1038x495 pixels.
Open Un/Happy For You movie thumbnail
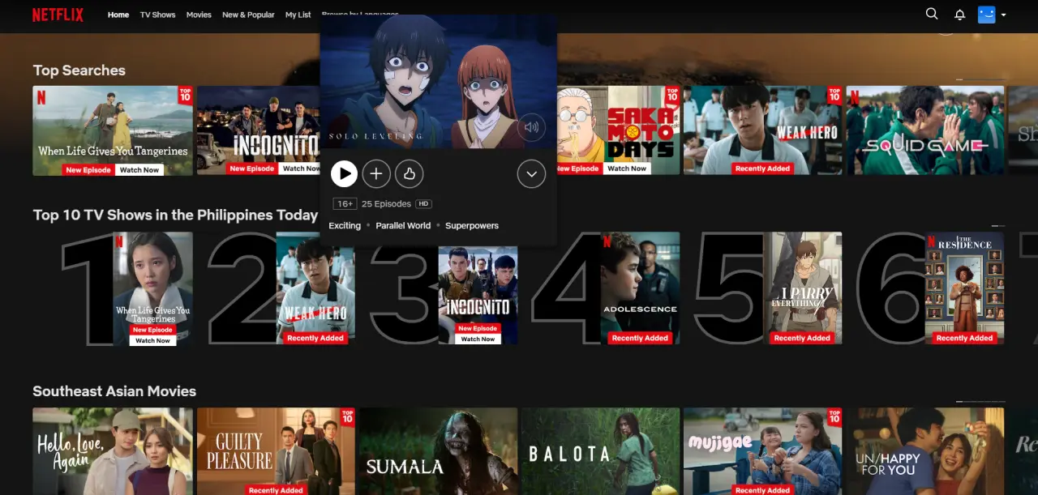[925, 451]
